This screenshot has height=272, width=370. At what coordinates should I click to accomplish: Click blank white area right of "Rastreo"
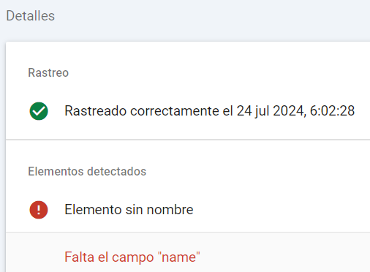[x=219, y=72]
